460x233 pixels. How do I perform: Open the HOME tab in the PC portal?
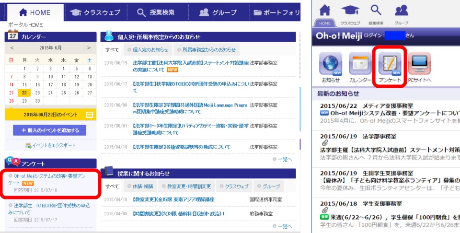pos(35,12)
